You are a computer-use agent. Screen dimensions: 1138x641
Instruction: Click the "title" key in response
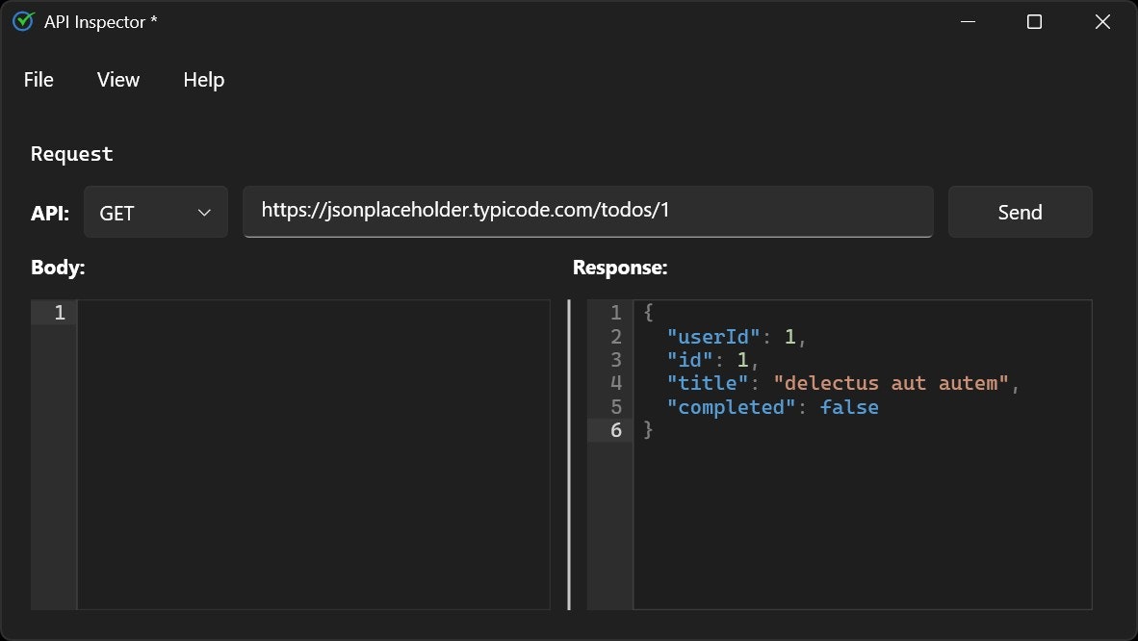(x=708, y=383)
